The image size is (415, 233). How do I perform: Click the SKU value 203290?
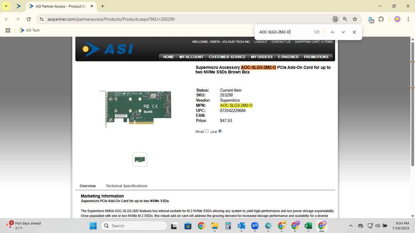pyautogui.click(x=226, y=95)
